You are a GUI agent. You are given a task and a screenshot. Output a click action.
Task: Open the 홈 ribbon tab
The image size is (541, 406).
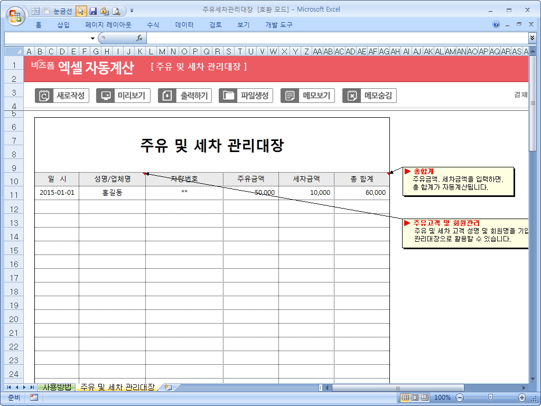click(x=38, y=25)
